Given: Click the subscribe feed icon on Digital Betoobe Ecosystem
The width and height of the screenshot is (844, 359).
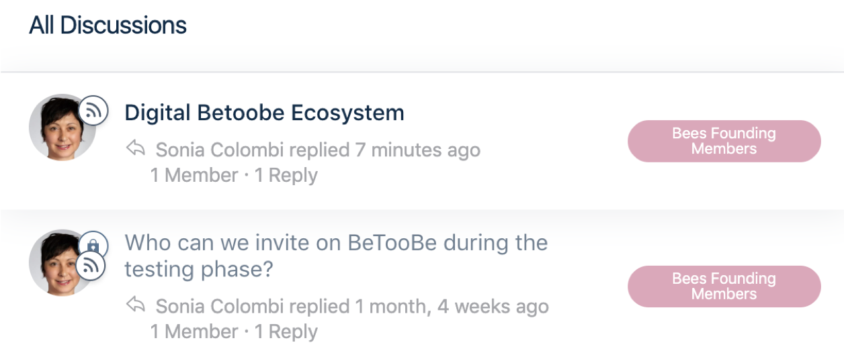Looking at the screenshot, I should click(x=93, y=110).
